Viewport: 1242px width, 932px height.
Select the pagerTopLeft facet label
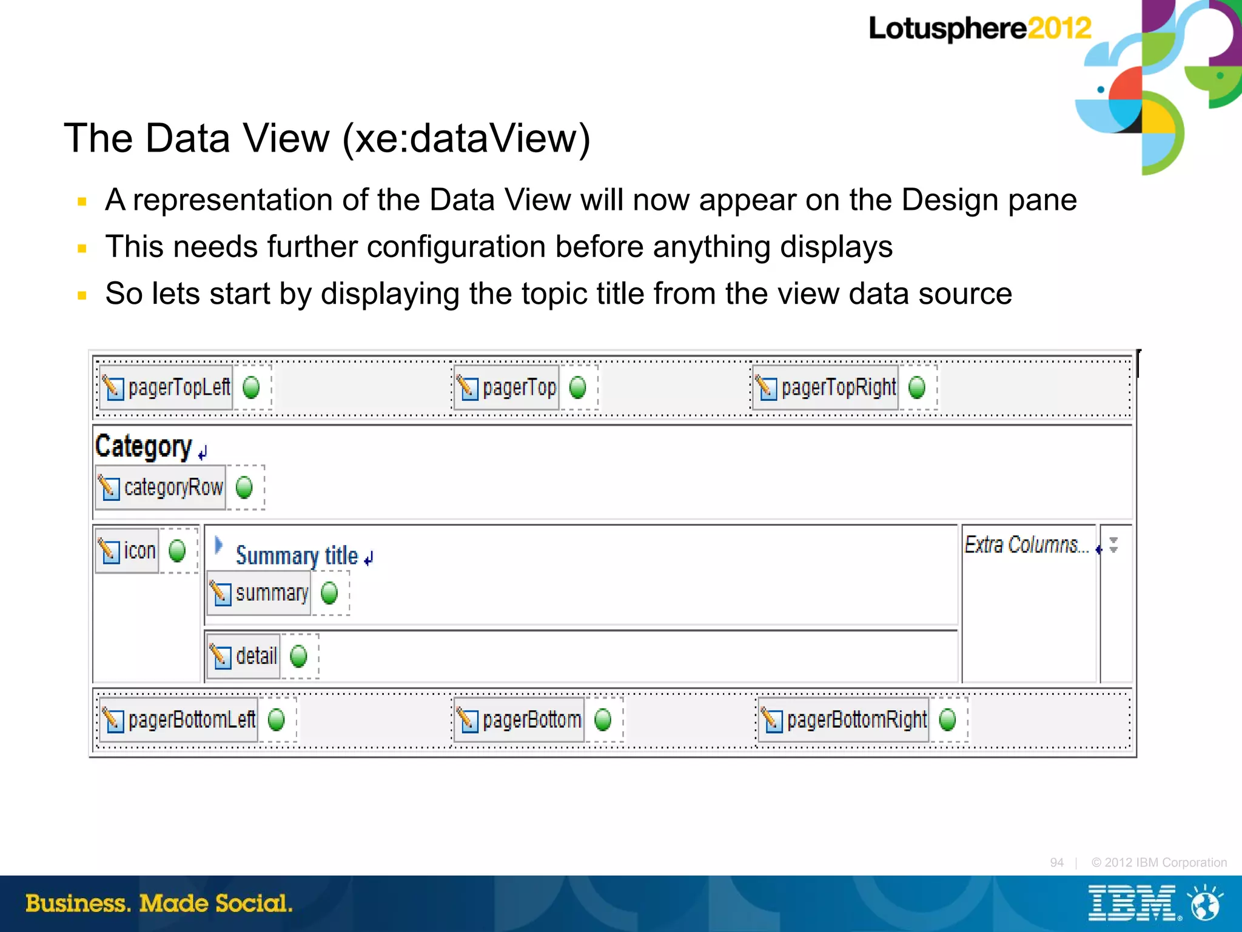(x=180, y=387)
